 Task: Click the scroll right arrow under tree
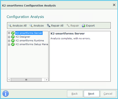point(47,80)
